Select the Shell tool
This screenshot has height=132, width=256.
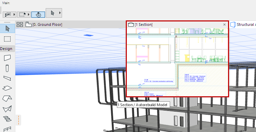pyautogui.click(x=7, y=109)
